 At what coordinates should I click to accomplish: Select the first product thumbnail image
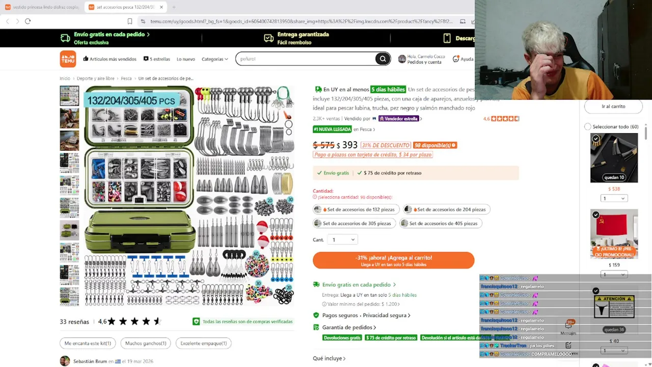[69, 96]
